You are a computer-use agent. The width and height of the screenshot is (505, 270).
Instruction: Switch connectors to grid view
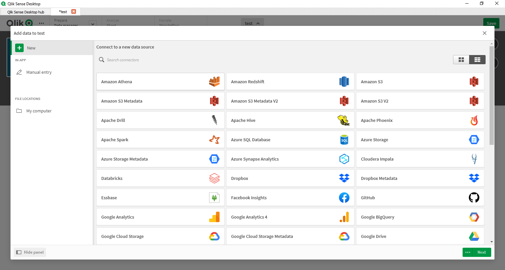pos(461,60)
